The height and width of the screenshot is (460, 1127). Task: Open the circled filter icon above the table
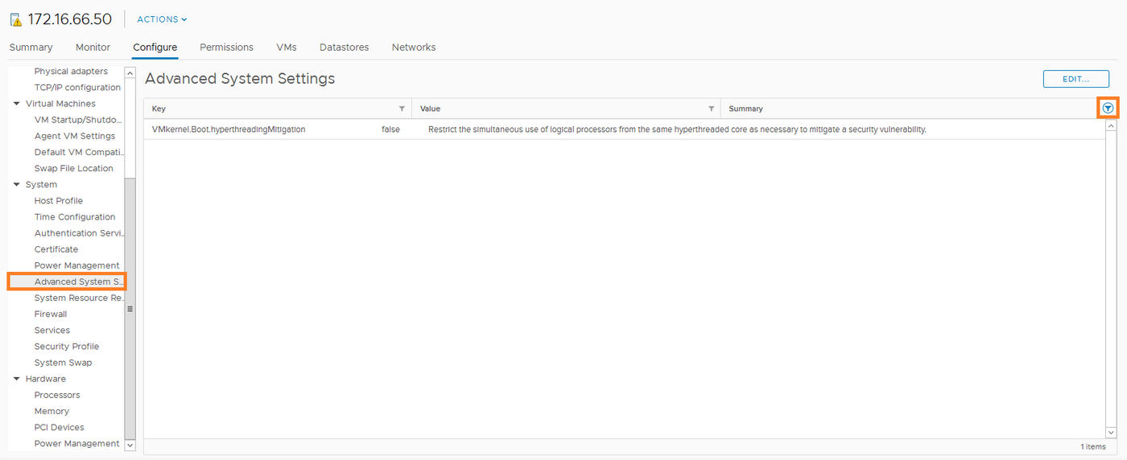[1108, 108]
